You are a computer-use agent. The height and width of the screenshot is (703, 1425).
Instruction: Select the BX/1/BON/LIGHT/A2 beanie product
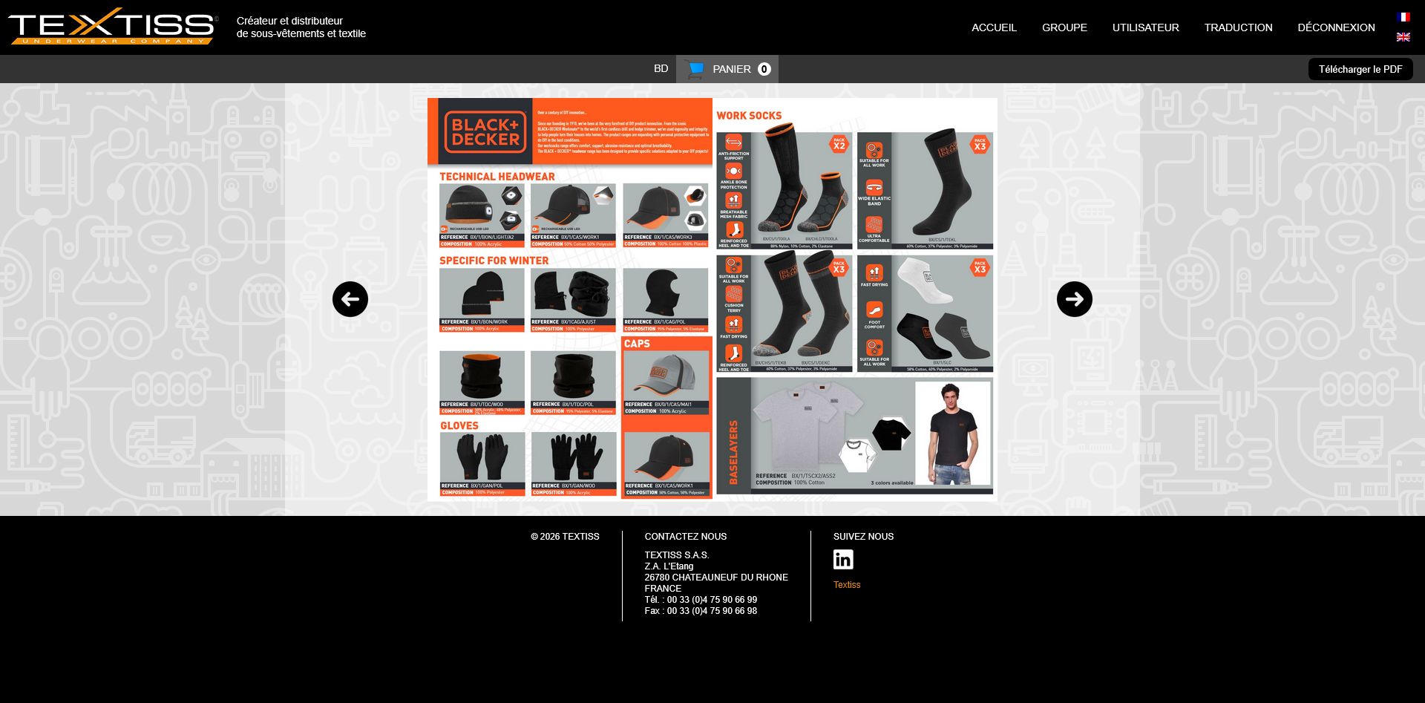[x=482, y=215]
